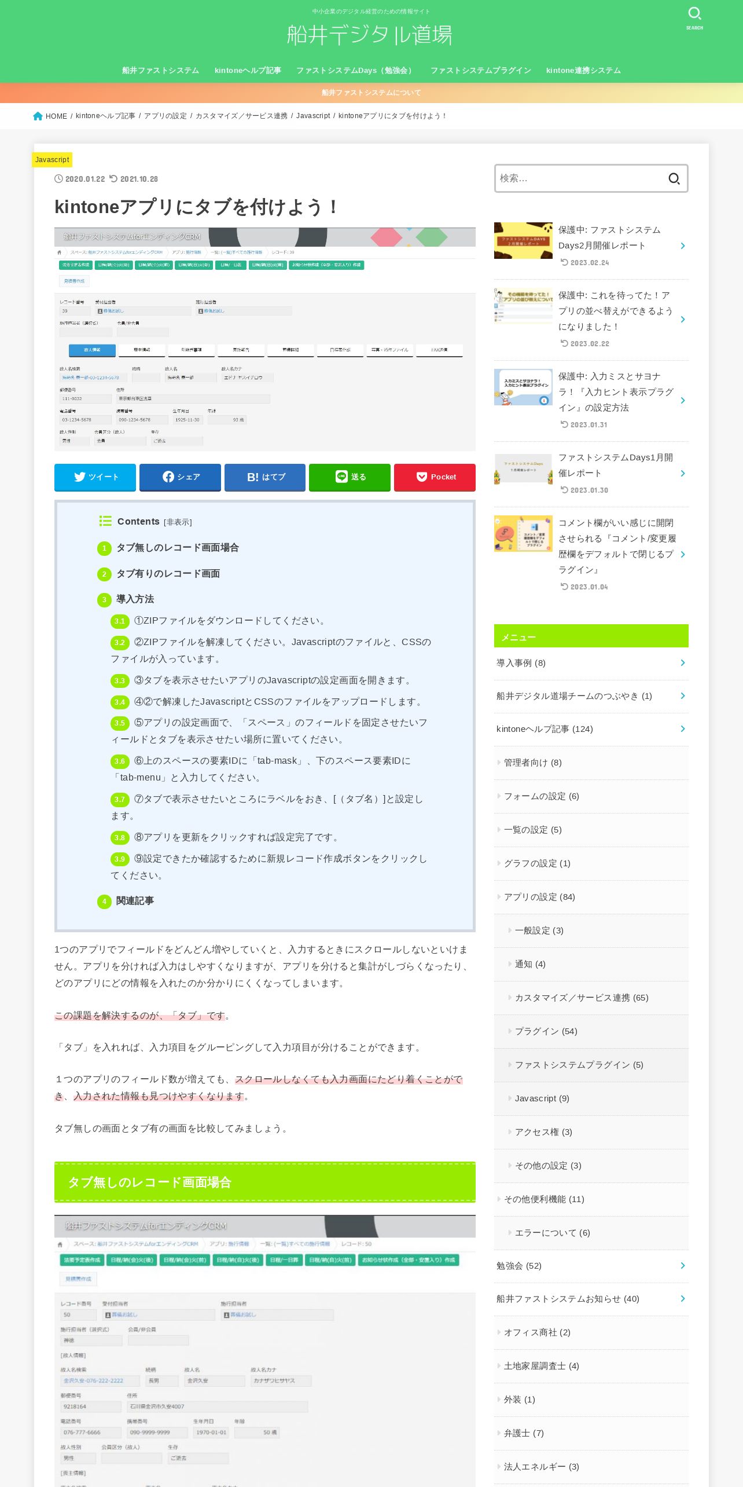Viewport: 743px width, 1487px height.
Task: Send article via LINE 送る button
Action: coord(350,477)
